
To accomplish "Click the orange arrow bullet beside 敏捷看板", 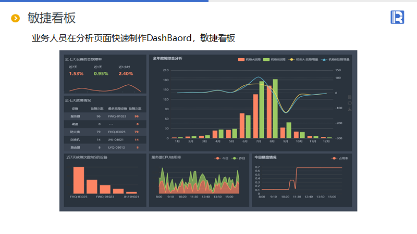I will [16, 19].
